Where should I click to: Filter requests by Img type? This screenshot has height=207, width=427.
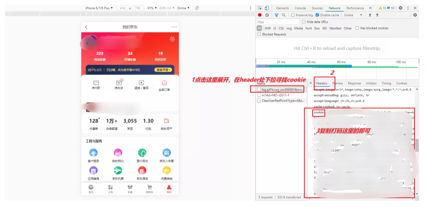(x=289, y=28)
